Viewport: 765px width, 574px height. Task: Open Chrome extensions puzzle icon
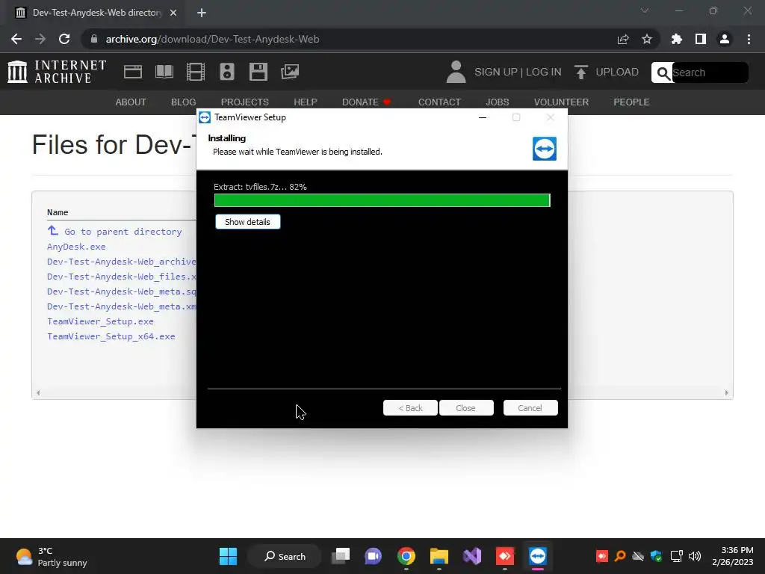(x=677, y=39)
